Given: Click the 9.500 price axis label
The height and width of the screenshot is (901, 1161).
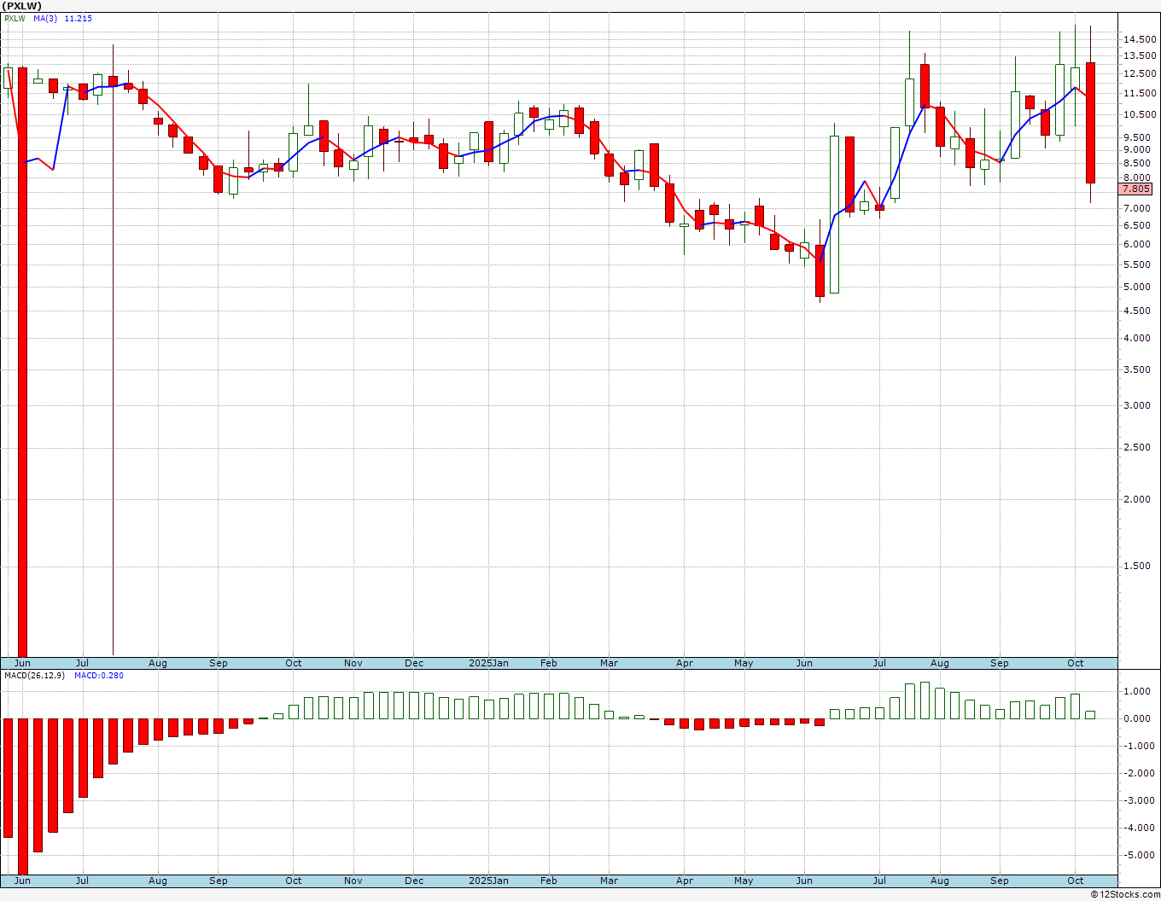Looking at the screenshot, I should coord(1138,137).
